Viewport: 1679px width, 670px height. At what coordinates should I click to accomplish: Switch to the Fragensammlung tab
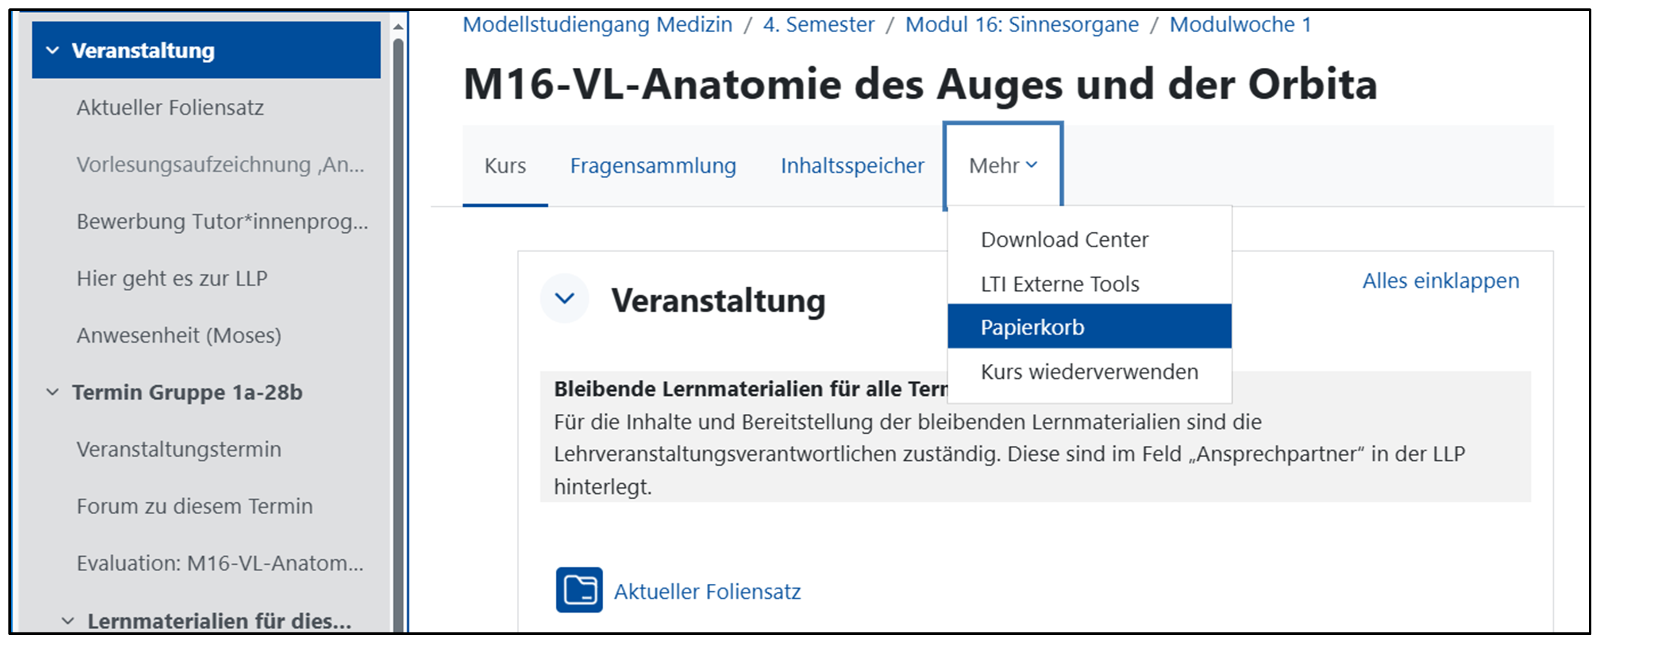pyautogui.click(x=653, y=166)
